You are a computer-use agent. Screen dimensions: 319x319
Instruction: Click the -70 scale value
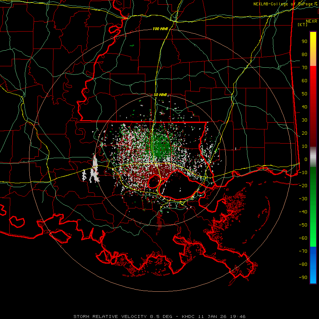(x=303, y=251)
